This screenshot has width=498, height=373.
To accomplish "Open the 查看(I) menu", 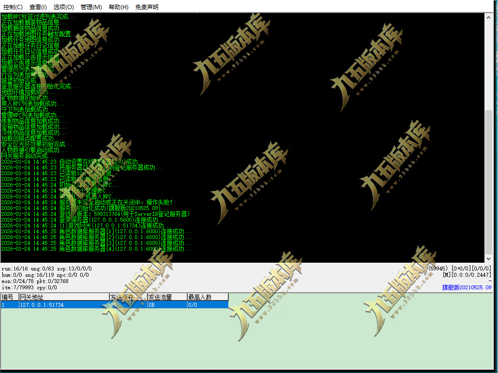I will point(38,7).
